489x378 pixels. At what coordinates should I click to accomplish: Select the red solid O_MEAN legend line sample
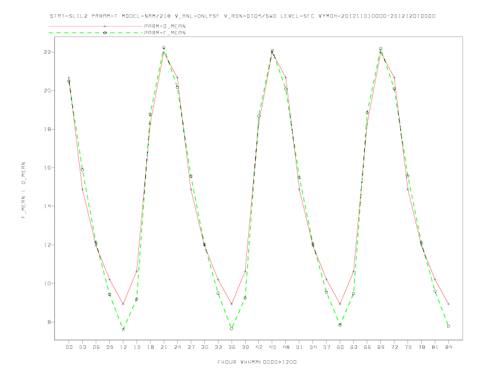click(96, 26)
